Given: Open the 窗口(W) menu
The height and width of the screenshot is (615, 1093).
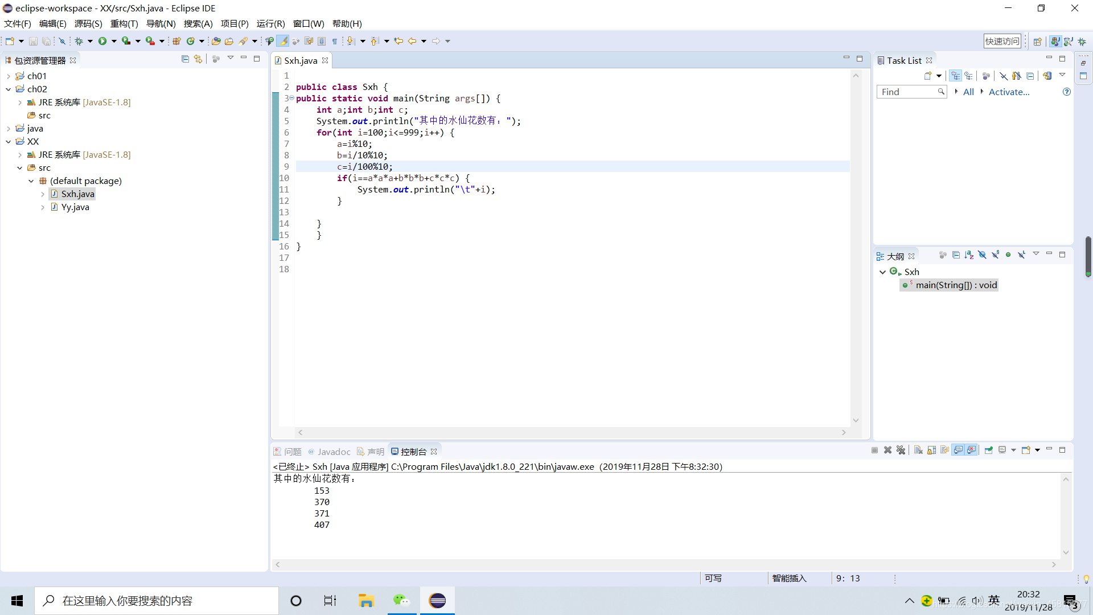Looking at the screenshot, I should pyautogui.click(x=309, y=23).
